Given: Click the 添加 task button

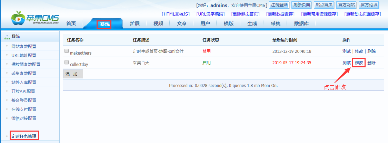Looking at the screenshot, I should pyautogui.click(x=73, y=74).
